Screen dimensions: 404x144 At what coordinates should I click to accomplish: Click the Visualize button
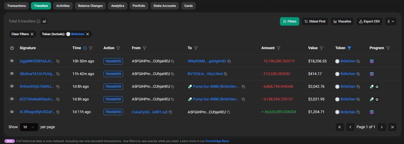pos(342,21)
